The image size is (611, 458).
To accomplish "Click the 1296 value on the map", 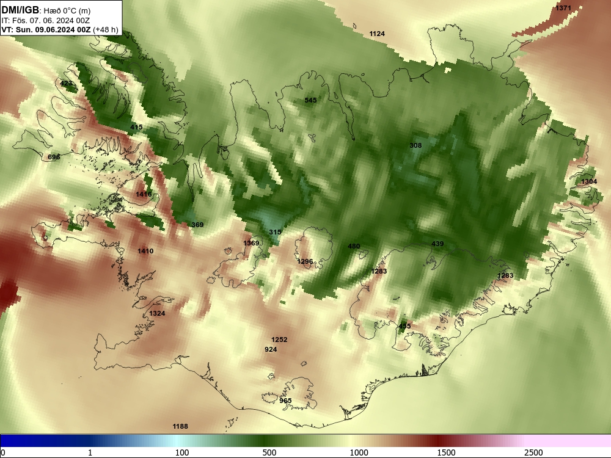I will click(305, 261).
